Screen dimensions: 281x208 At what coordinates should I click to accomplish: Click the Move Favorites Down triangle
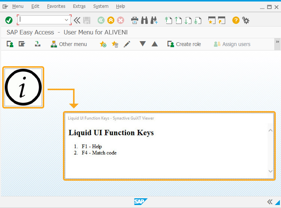143,44
